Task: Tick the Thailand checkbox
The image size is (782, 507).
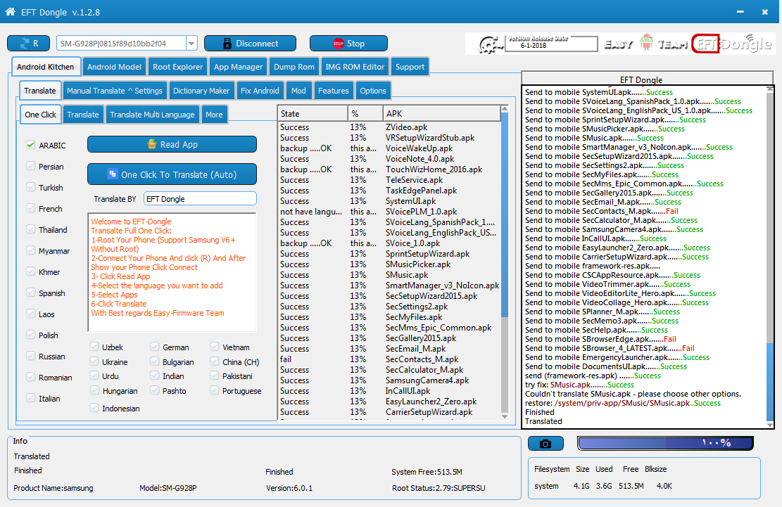Action: (31, 229)
